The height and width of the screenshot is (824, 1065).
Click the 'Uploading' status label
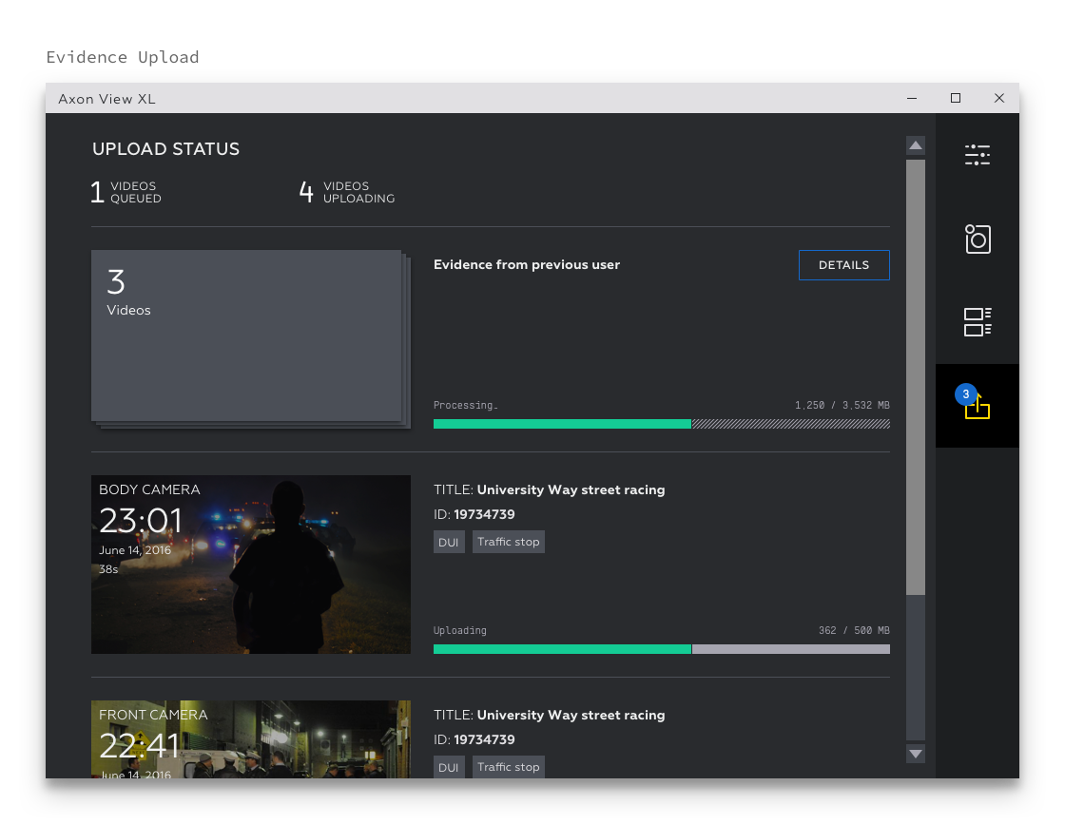tap(460, 630)
